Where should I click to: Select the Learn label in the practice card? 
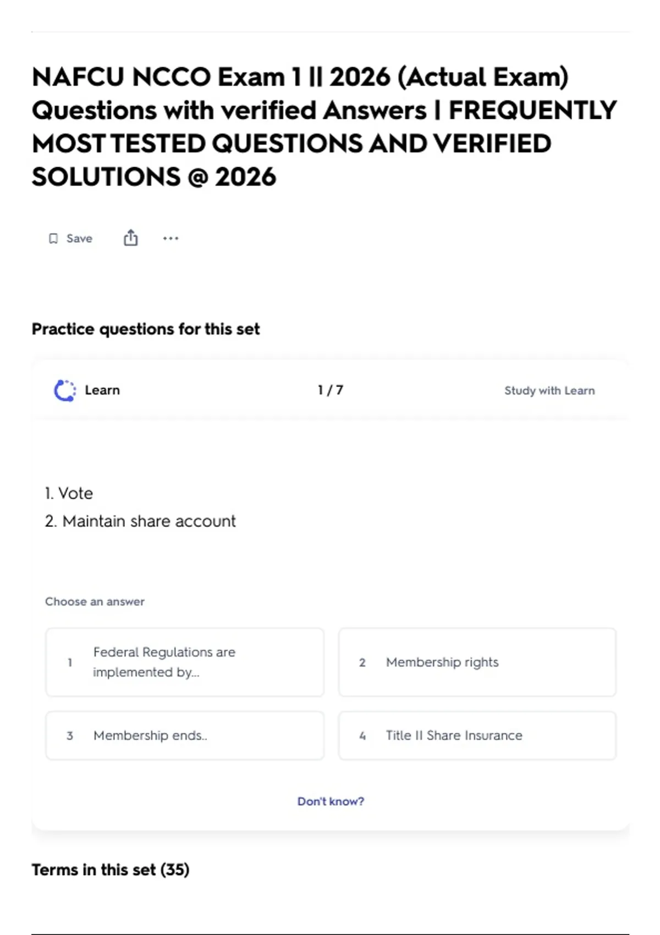coord(102,390)
